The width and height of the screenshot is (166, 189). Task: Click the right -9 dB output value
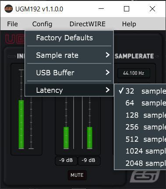[x=88, y=160]
